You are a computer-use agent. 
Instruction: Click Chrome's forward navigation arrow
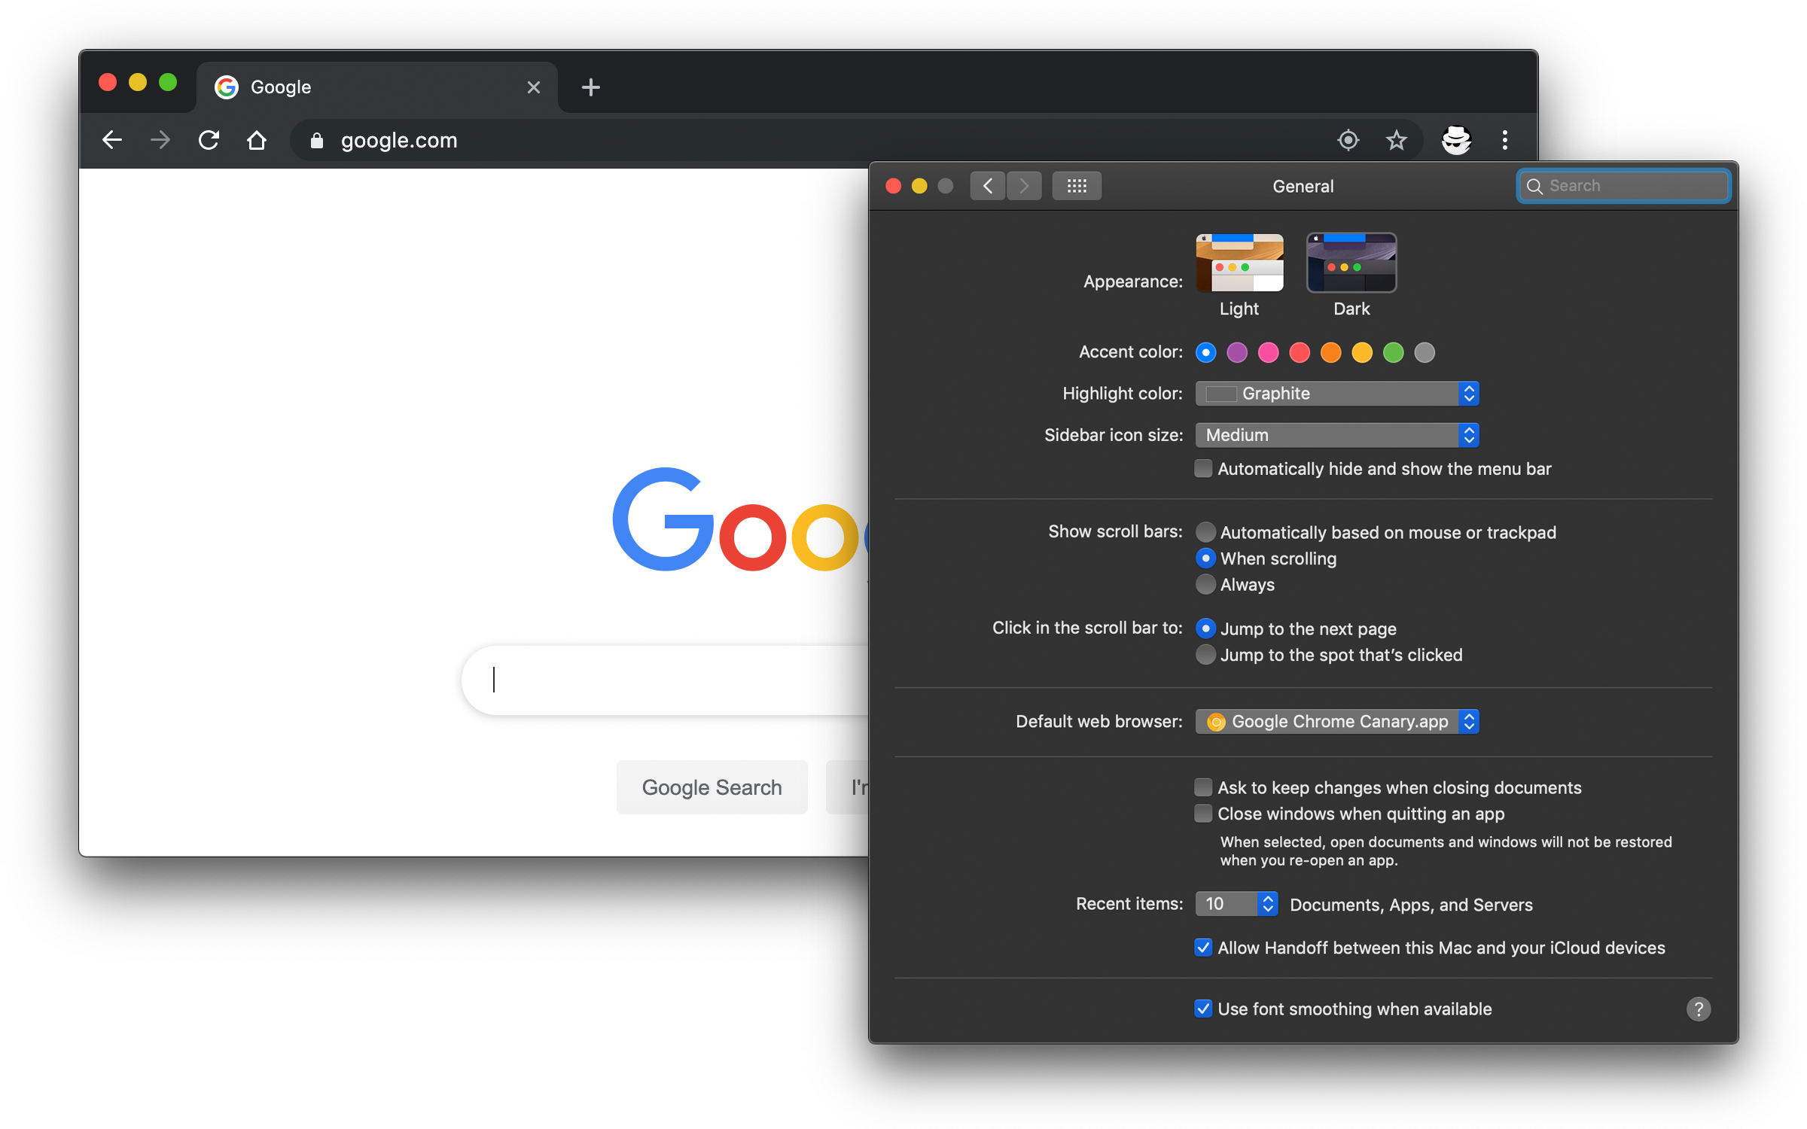click(160, 140)
